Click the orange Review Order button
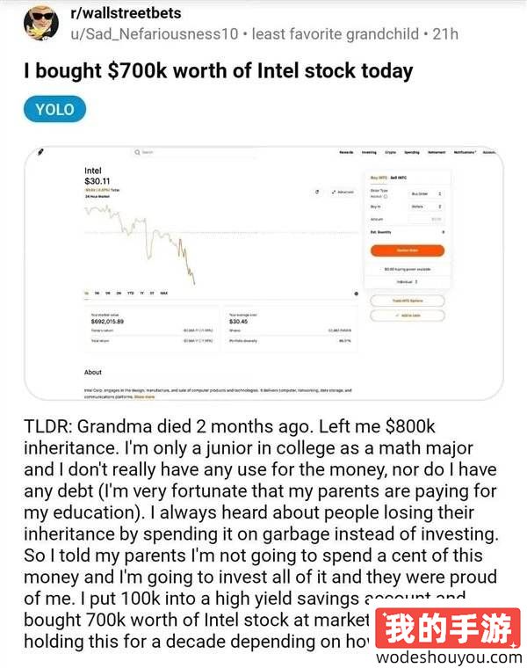Image resolution: width=527 pixels, height=668 pixels. tap(408, 250)
